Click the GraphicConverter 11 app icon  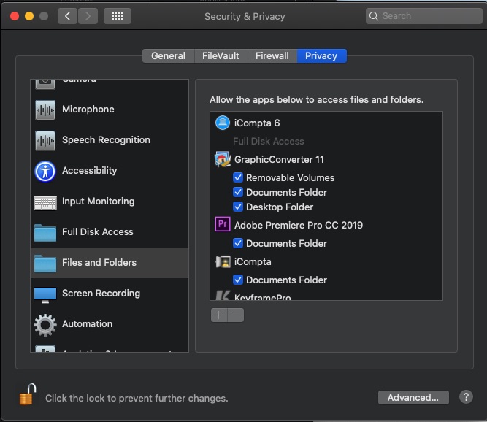click(223, 159)
